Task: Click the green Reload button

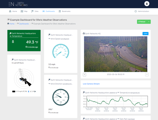Action: point(142,22)
